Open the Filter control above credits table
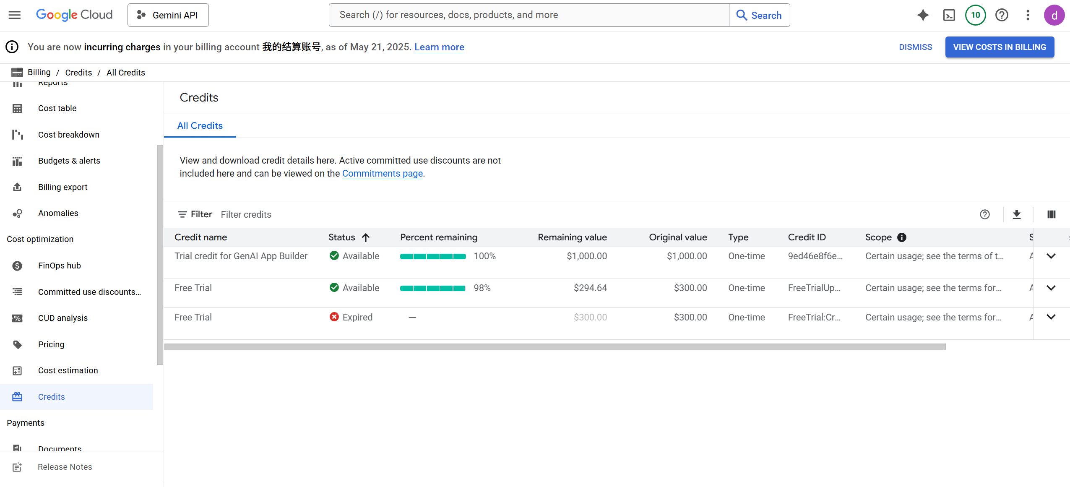This screenshot has width=1070, height=487. pos(194,214)
